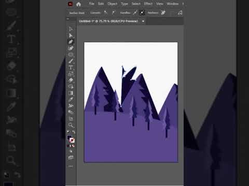
Task: Collapse the tools panel double arrows
Action: (68, 19)
